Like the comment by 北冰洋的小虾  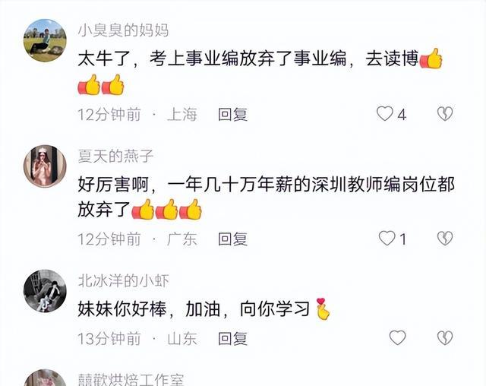coord(397,337)
